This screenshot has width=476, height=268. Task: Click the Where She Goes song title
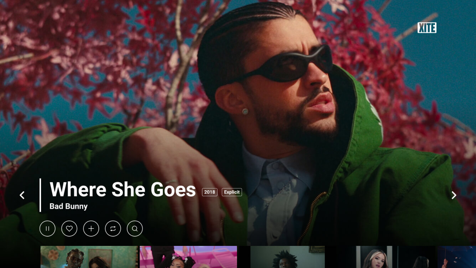click(123, 189)
